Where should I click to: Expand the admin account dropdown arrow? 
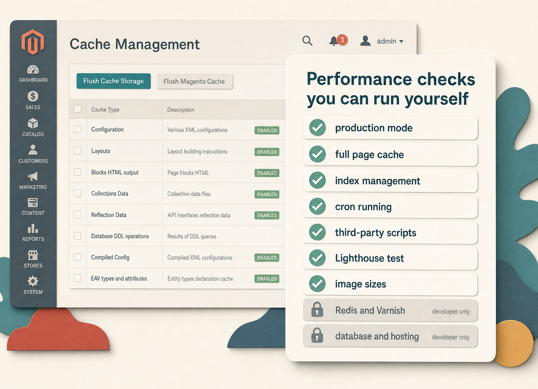click(401, 41)
